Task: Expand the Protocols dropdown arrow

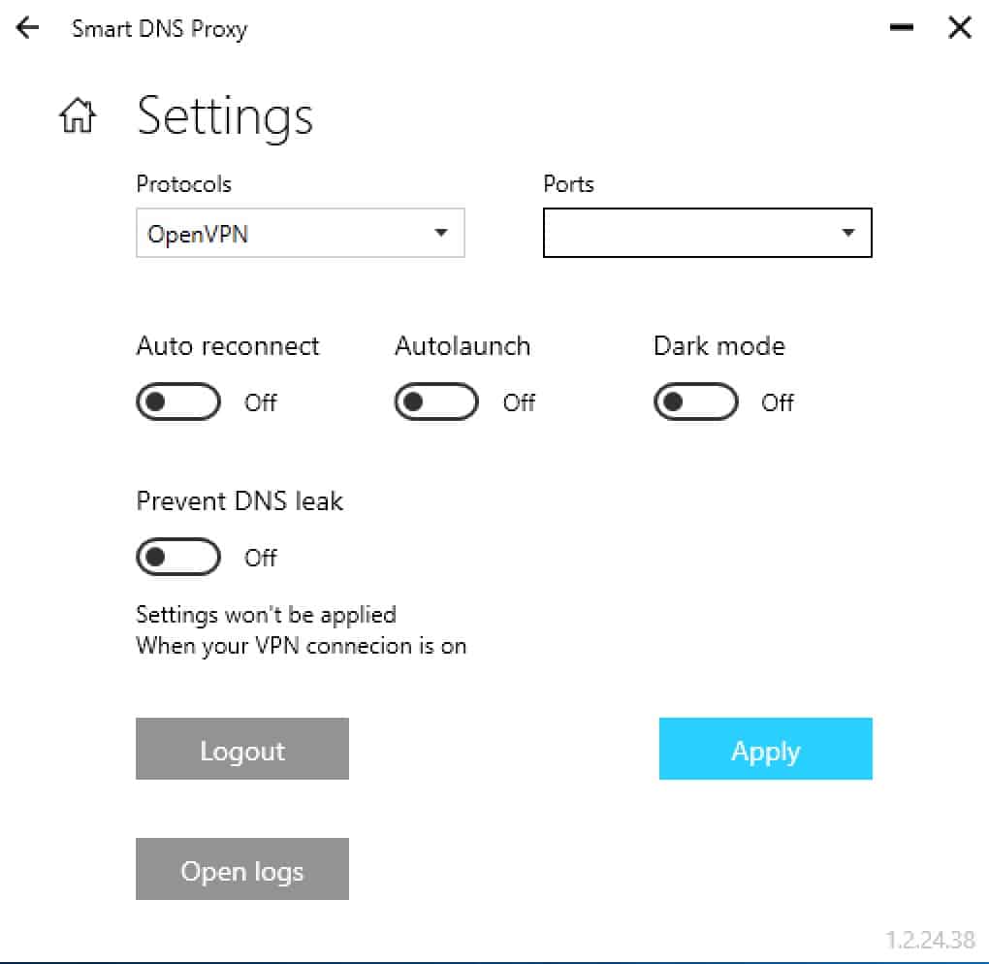Action: (x=441, y=233)
